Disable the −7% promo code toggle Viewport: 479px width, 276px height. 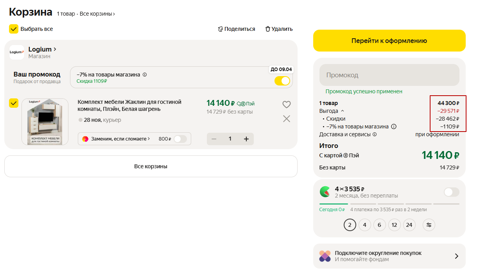282,81
